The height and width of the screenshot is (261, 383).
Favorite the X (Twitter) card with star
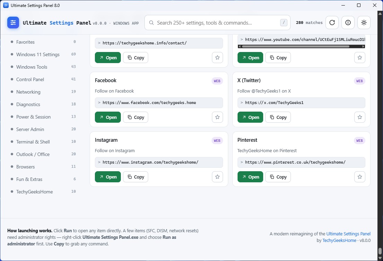[x=360, y=117]
